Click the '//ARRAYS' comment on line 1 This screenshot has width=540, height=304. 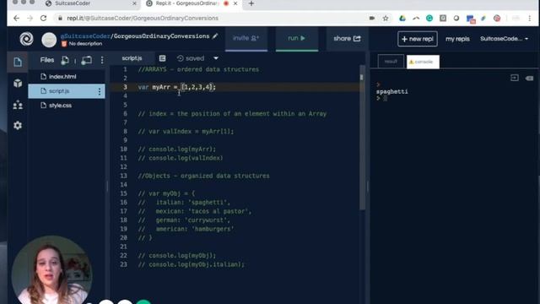pos(198,69)
